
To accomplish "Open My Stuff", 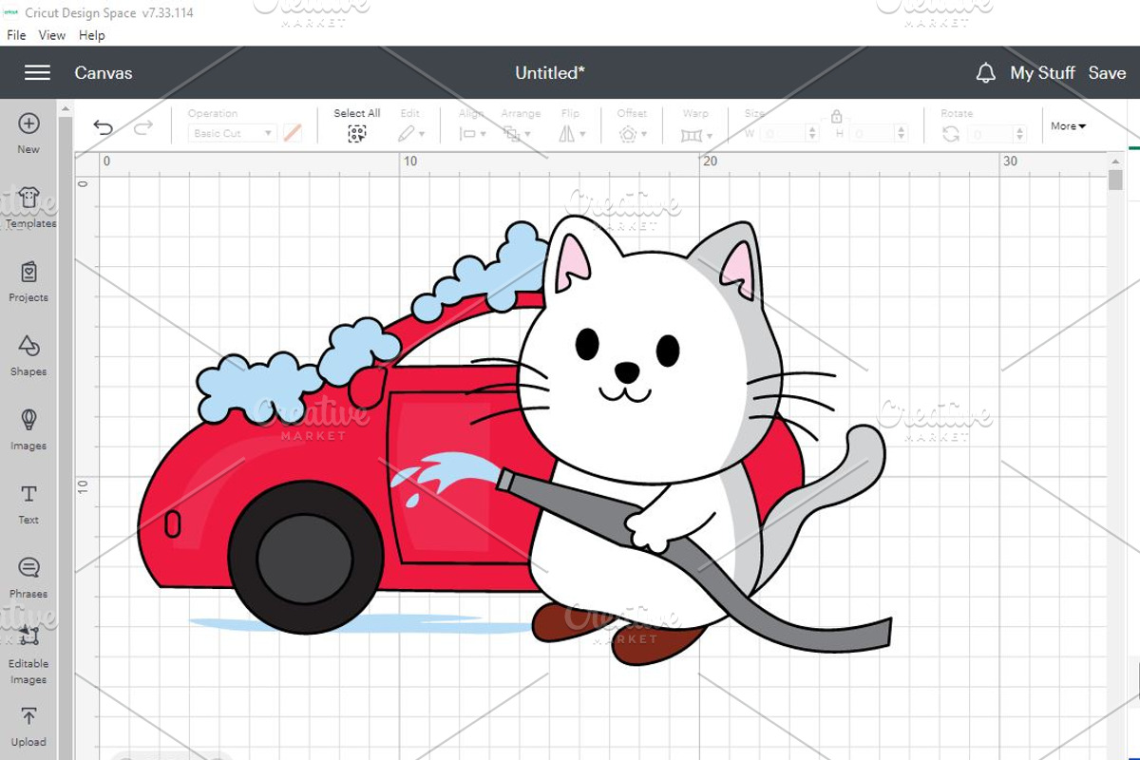I will (x=1042, y=73).
